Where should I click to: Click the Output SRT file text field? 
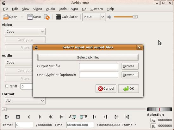click(98, 66)
